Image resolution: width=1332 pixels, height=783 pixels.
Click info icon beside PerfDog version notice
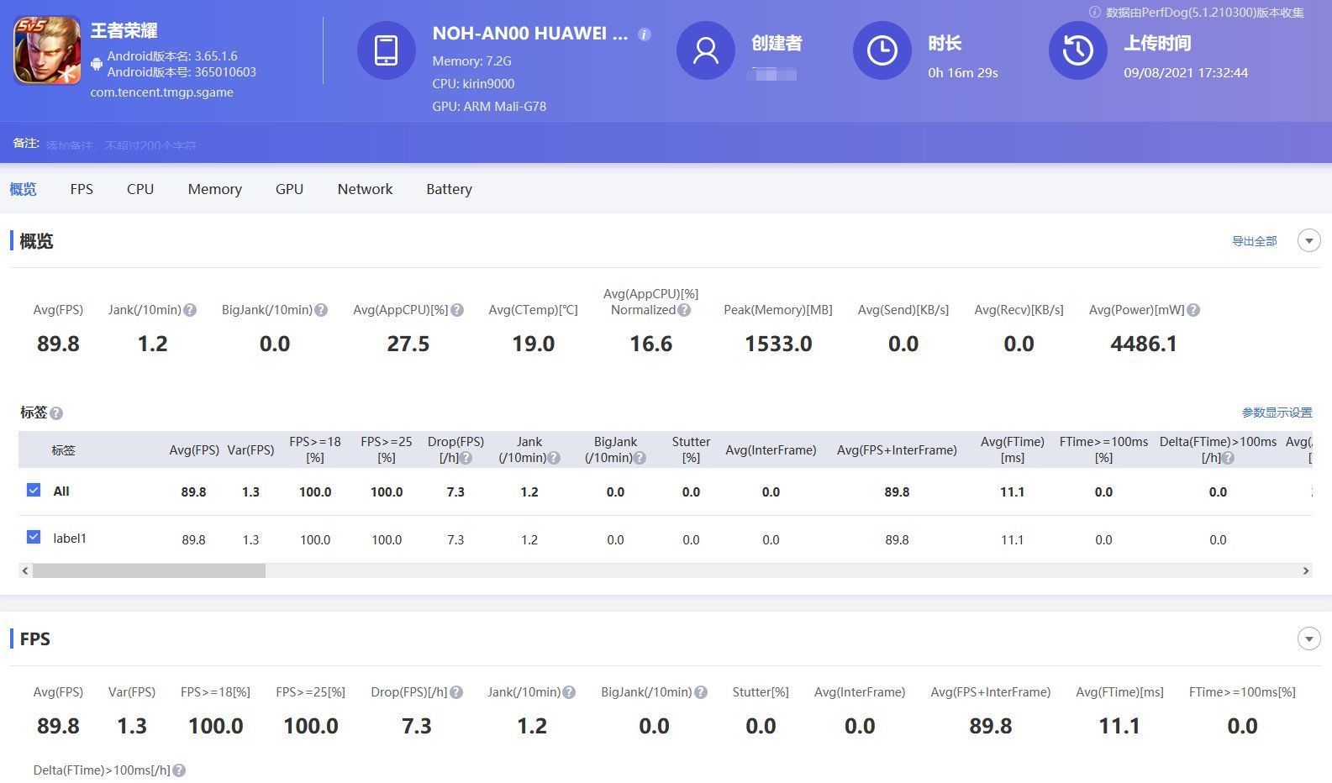coord(1095,13)
